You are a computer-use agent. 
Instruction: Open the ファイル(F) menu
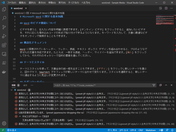(x=12, y=3)
